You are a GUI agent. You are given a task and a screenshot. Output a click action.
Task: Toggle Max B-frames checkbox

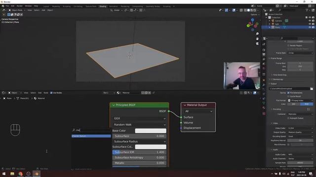pos(288,145)
